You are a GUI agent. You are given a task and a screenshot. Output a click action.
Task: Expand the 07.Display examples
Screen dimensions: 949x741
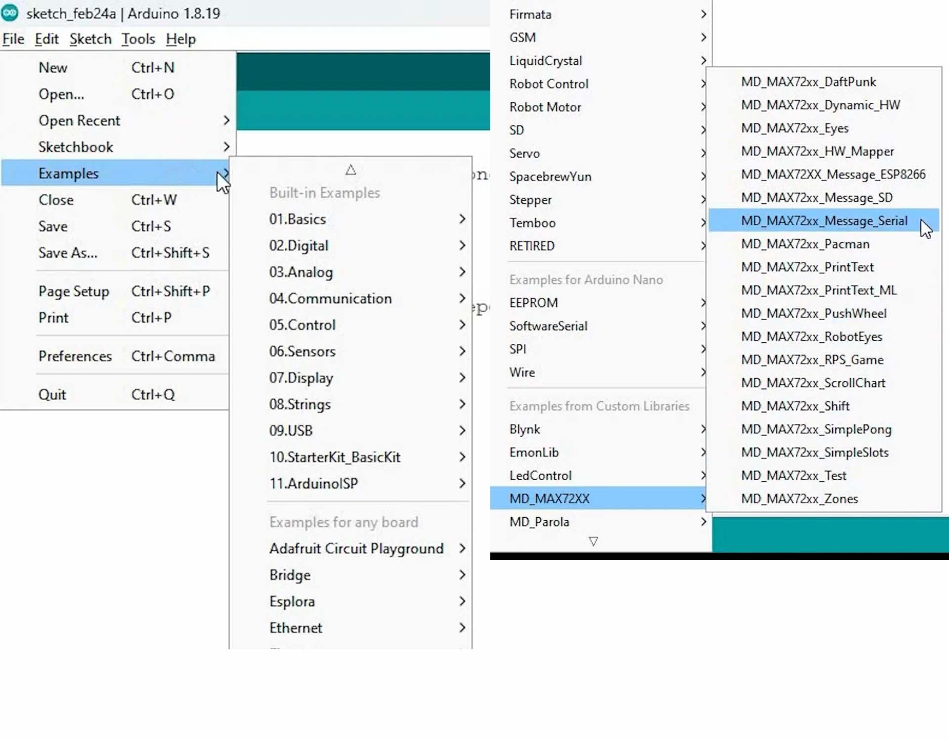[x=351, y=378]
